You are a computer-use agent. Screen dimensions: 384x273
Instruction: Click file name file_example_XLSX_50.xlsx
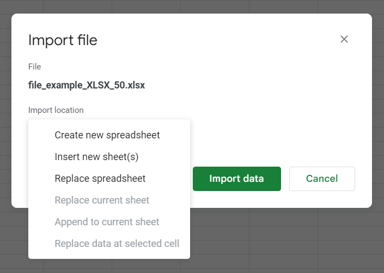(87, 85)
